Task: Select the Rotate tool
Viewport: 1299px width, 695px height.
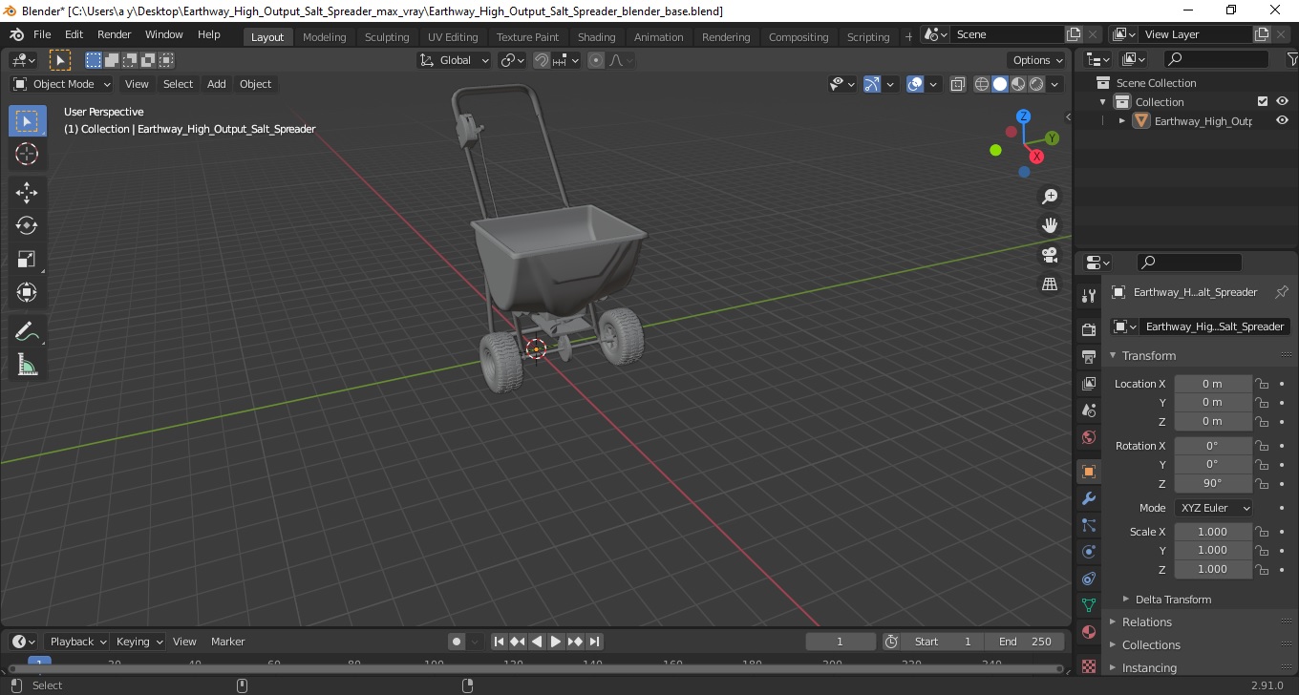Action: pos(27,225)
